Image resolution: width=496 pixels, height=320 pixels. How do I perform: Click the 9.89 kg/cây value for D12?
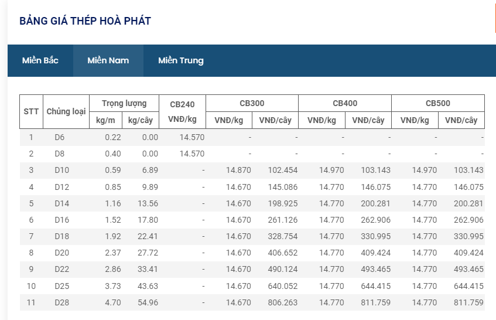150,187
